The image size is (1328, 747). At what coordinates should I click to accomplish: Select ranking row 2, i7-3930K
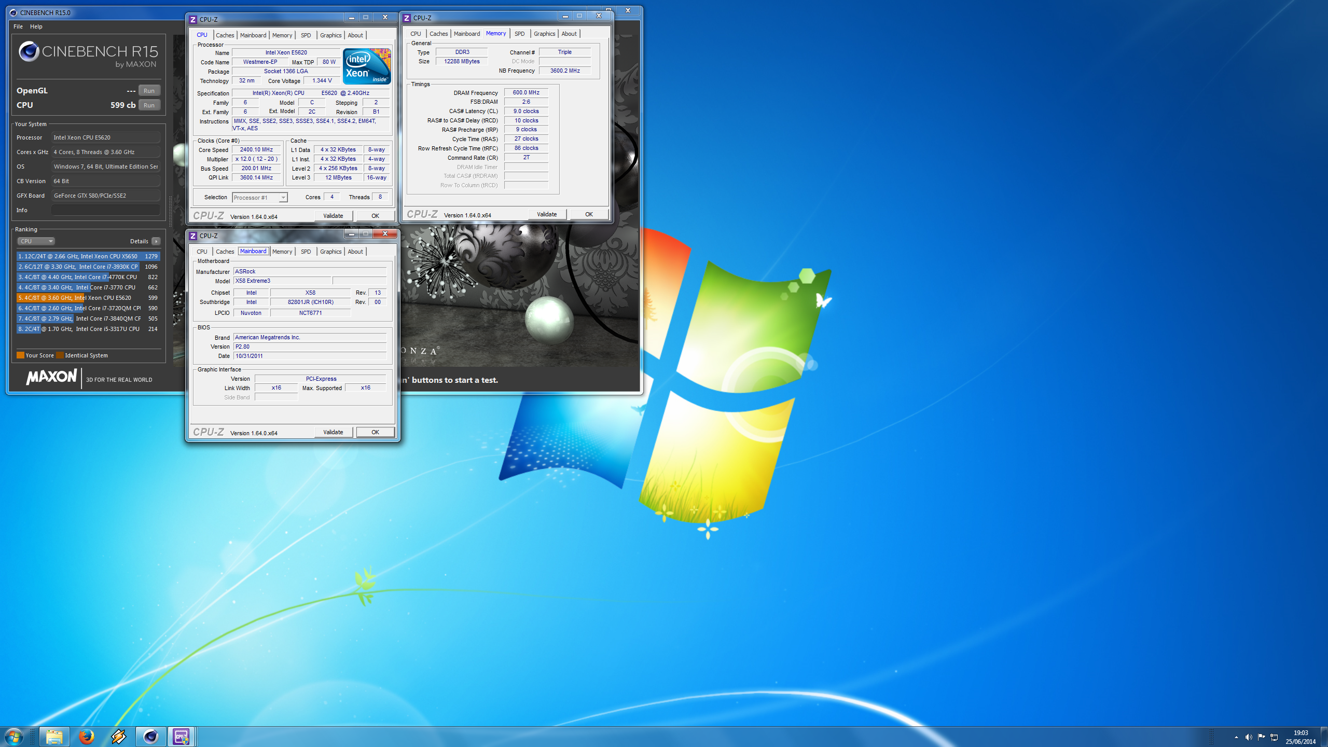[88, 267]
